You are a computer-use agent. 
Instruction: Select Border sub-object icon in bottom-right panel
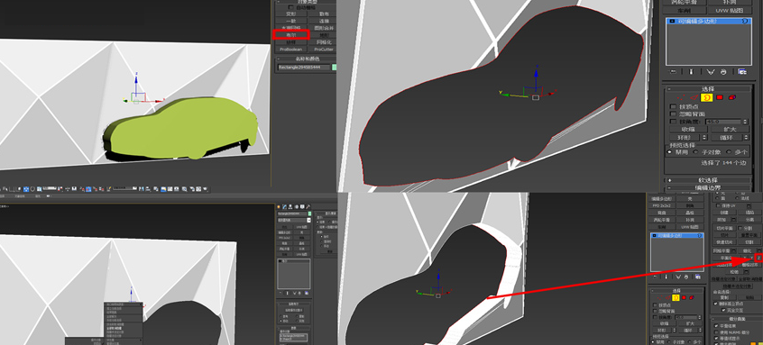pyautogui.click(x=676, y=297)
